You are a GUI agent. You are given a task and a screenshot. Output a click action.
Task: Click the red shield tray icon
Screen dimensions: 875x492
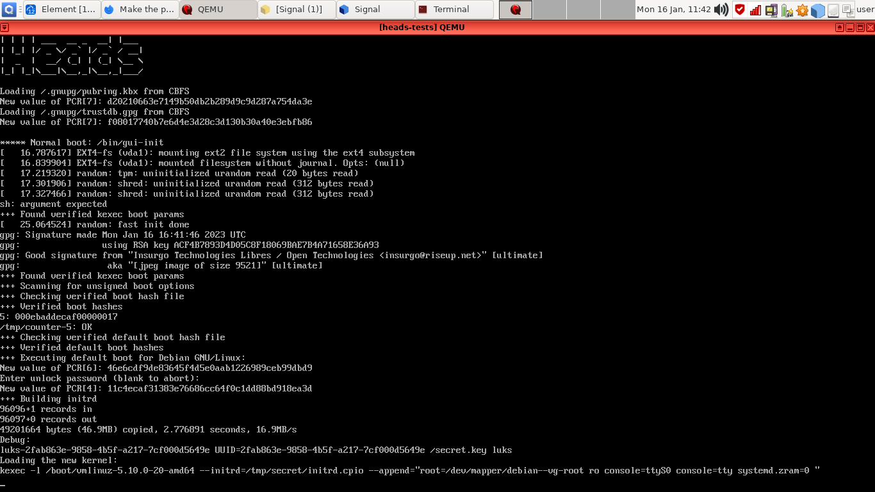[x=740, y=10]
